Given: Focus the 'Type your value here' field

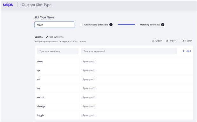Looking at the screenshot, I should (x=58, y=51).
